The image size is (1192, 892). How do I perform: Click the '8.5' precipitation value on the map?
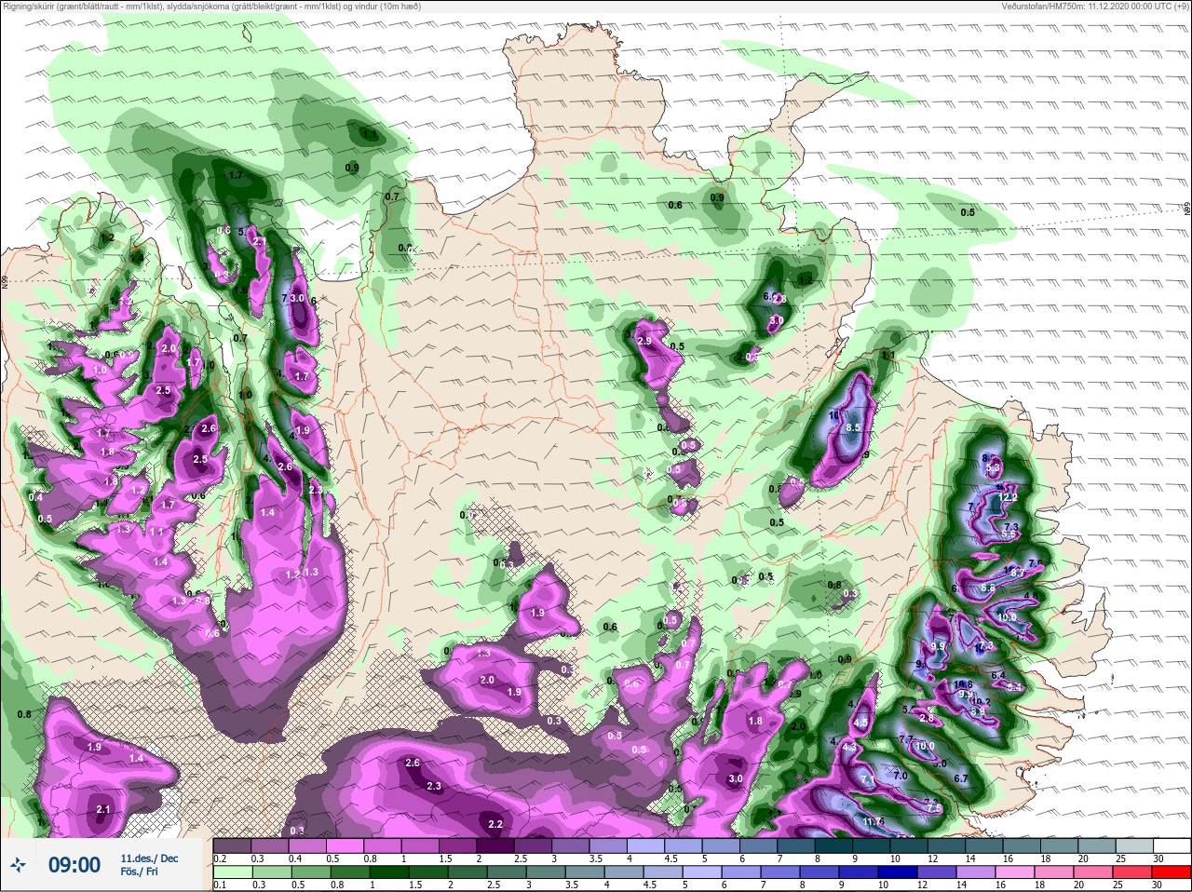853,427
